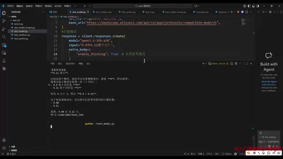Maximize the chat side panel
The height and width of the screenshot is (159, 283).
[281, 12]
